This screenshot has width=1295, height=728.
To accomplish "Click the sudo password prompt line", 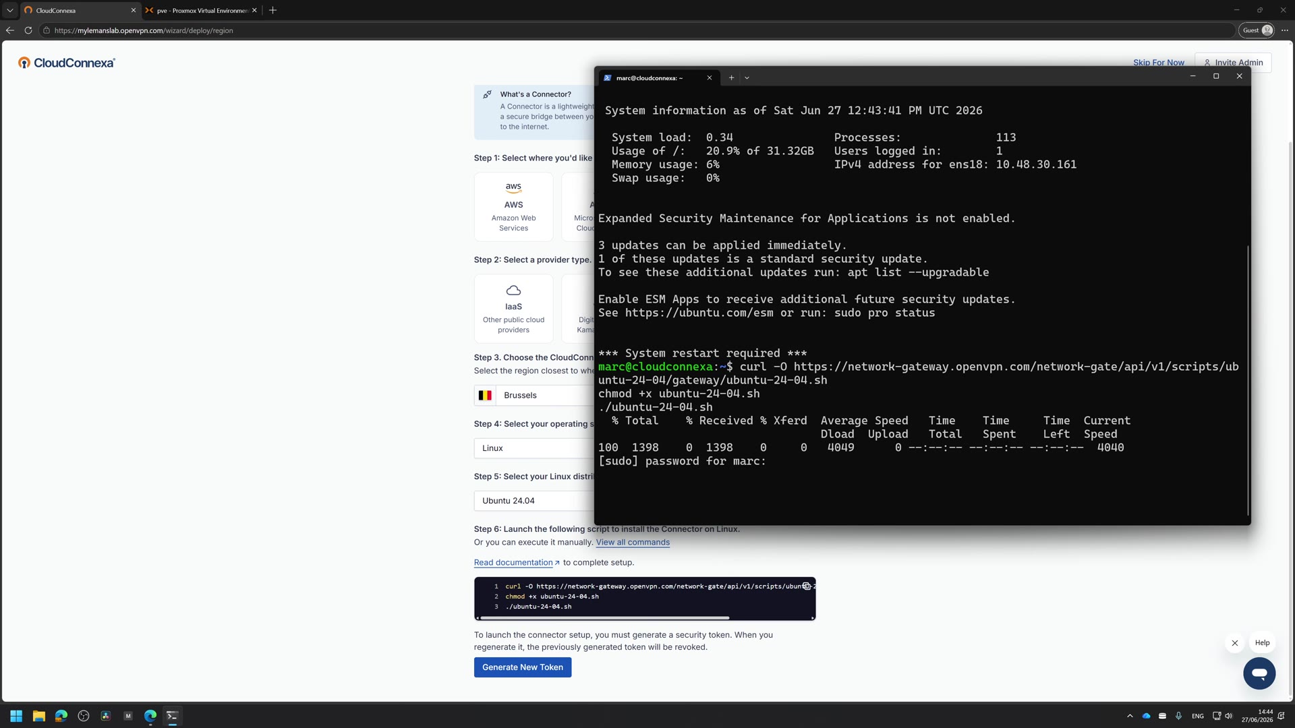I will pyautogui.click(x=682, y=461).
